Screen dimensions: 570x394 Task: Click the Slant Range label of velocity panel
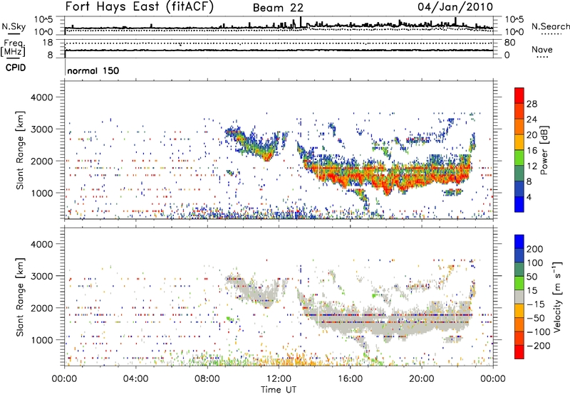(x=20, y=297)
